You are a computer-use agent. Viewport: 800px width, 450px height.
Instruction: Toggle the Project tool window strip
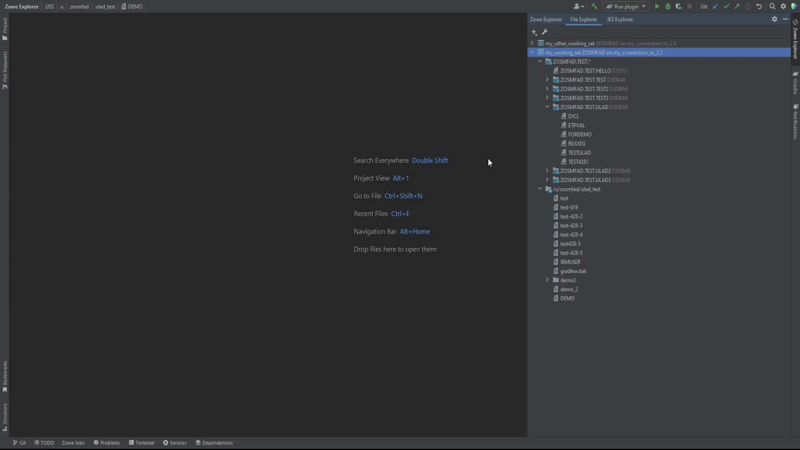5,29
